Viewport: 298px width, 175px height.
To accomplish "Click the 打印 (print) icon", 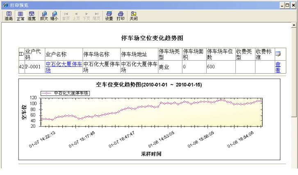I will click(x=121, y=16).
